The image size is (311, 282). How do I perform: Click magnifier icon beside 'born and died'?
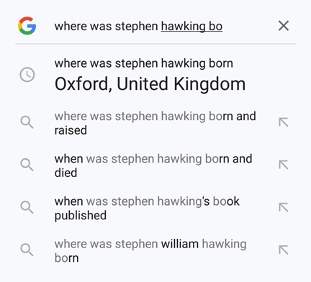coord(27,165)
